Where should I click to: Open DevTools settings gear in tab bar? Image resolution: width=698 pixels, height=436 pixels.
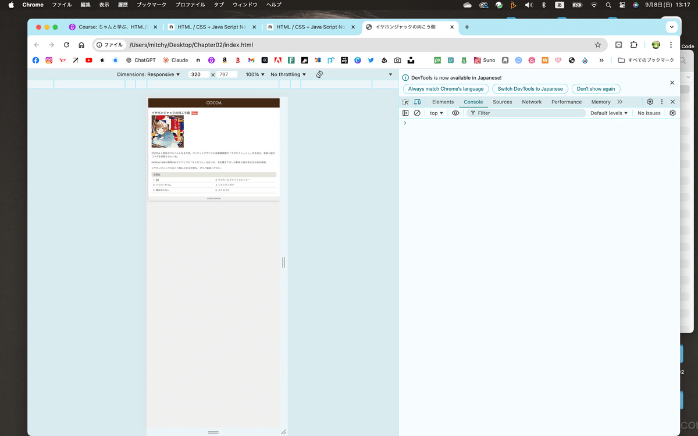(650, 102)
